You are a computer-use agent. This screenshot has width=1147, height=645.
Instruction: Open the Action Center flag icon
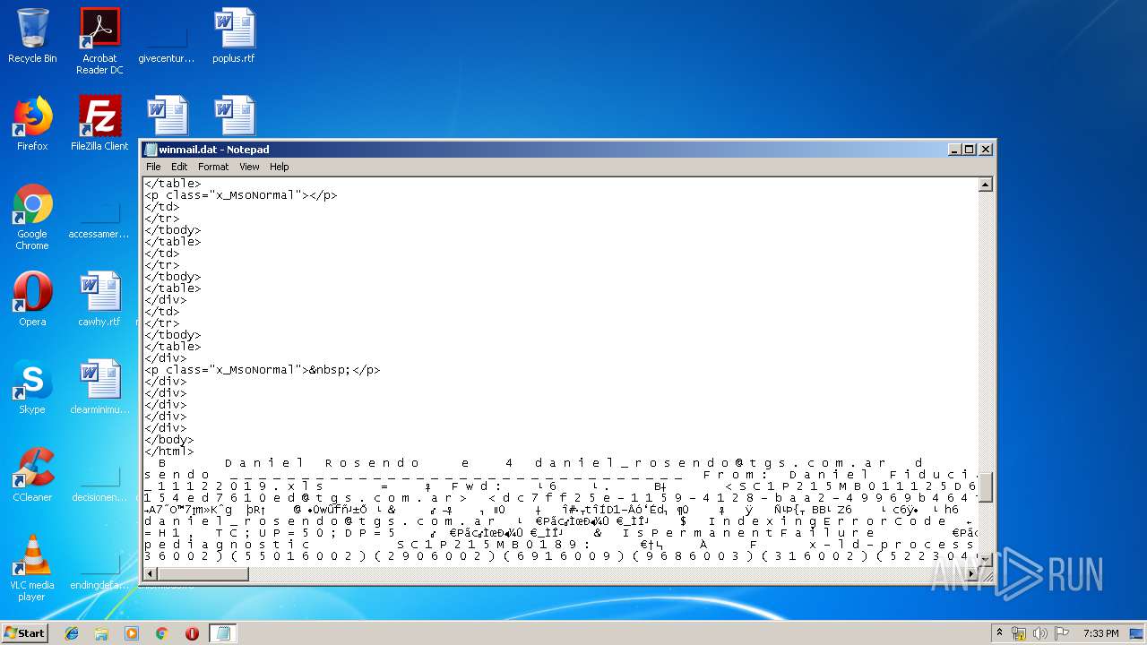tap(1062, 633)
